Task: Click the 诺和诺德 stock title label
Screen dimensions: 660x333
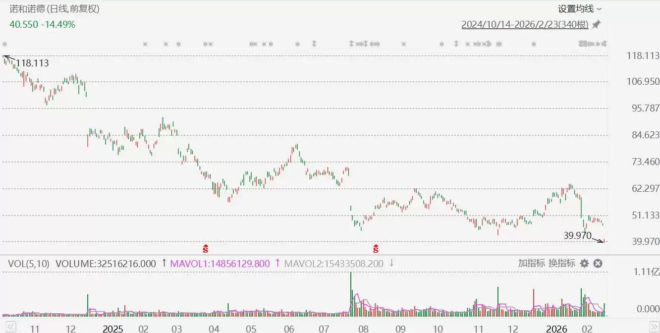Action: 28,9
